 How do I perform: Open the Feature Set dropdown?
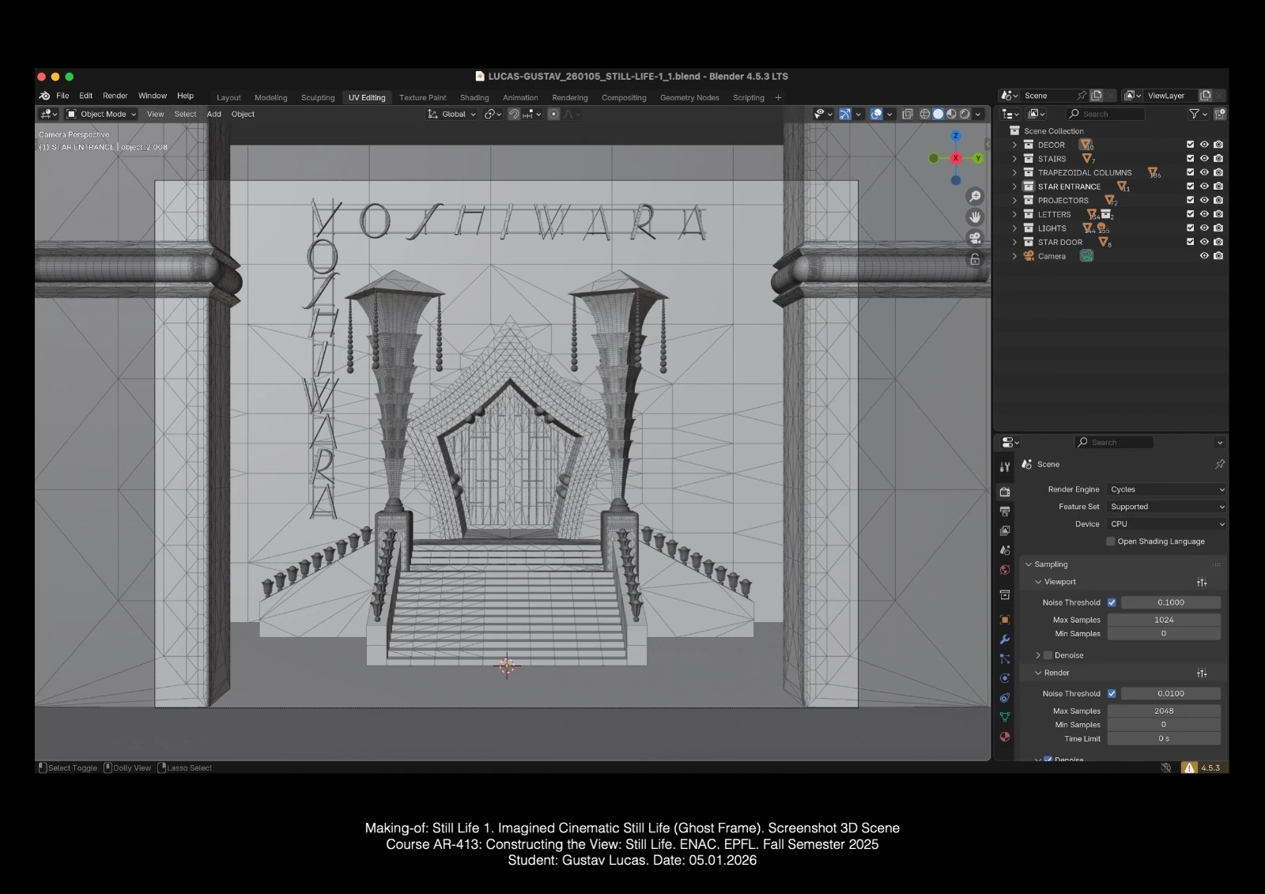tap(1167, 507)
